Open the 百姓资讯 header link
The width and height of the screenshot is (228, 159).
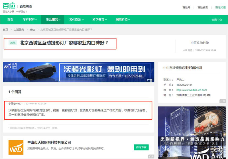[203, 7]
